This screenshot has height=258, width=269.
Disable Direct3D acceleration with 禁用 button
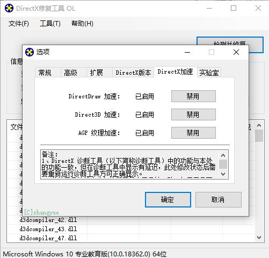click(193, 114)
